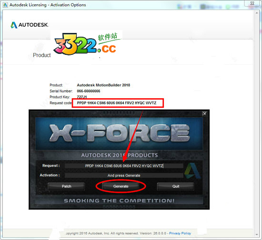Image resolution: width=262 pixels, height=240 pixels.
Task: Click the Request code label
Action: [x=60, y=103]
